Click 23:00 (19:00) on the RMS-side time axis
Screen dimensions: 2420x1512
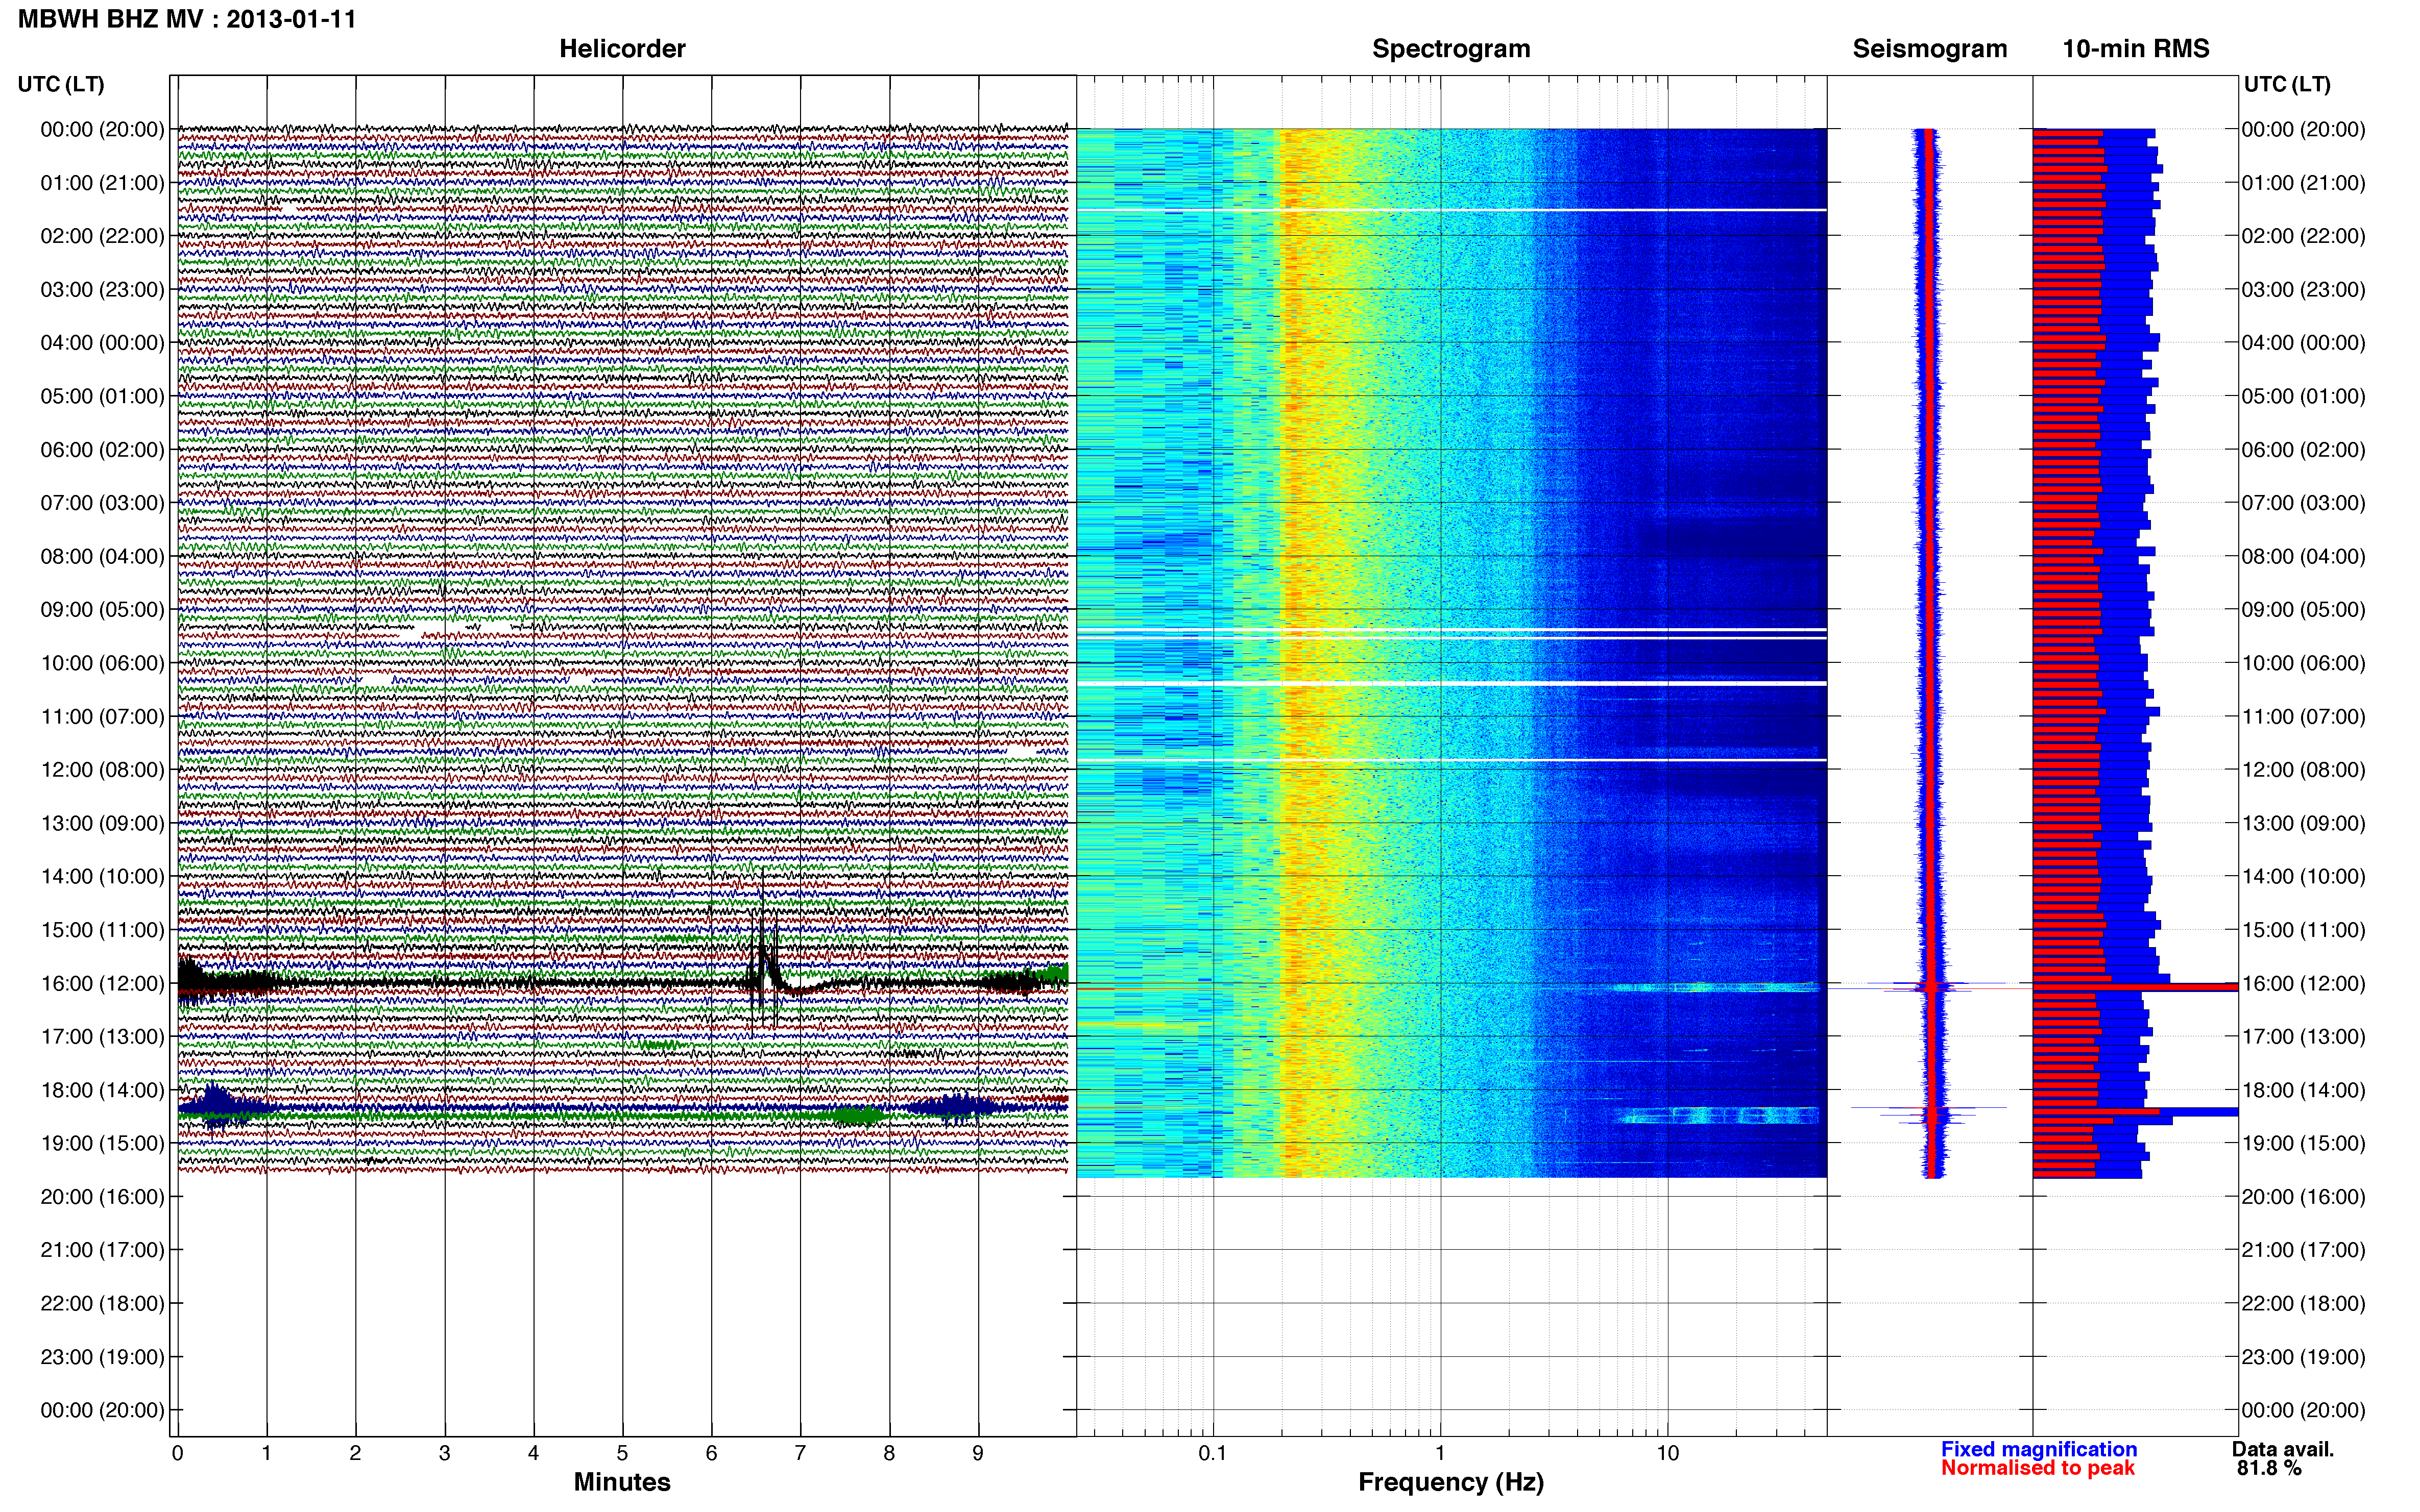[2303, 1357]
